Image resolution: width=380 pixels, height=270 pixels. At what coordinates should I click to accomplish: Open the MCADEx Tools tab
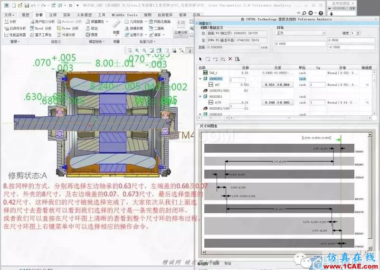pyautogui.click(x=124, y=15)
